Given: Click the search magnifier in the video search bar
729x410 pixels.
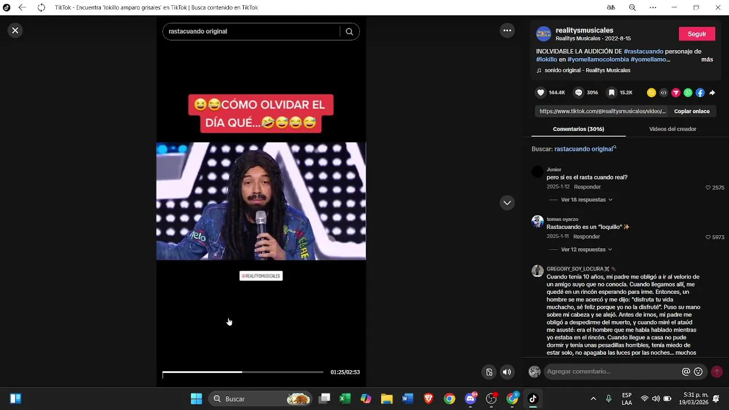Looking at the screenshot, I should (x=349, y=32).
